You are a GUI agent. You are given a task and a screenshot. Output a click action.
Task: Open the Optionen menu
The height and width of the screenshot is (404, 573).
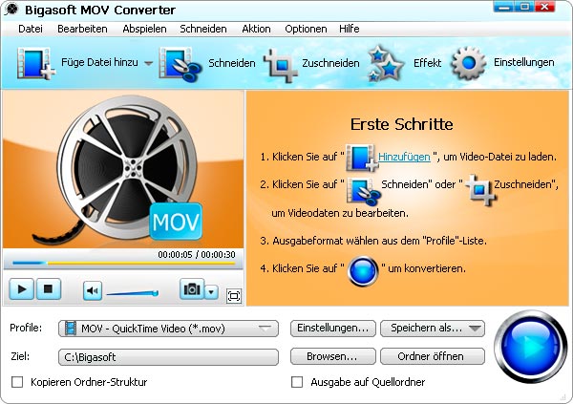tap(306, 29)
